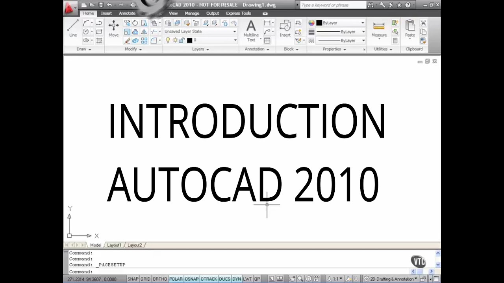Click the Copy Clip icon
Image resolution: width=504 pixels, height=283 pixels.
point(423,32)
